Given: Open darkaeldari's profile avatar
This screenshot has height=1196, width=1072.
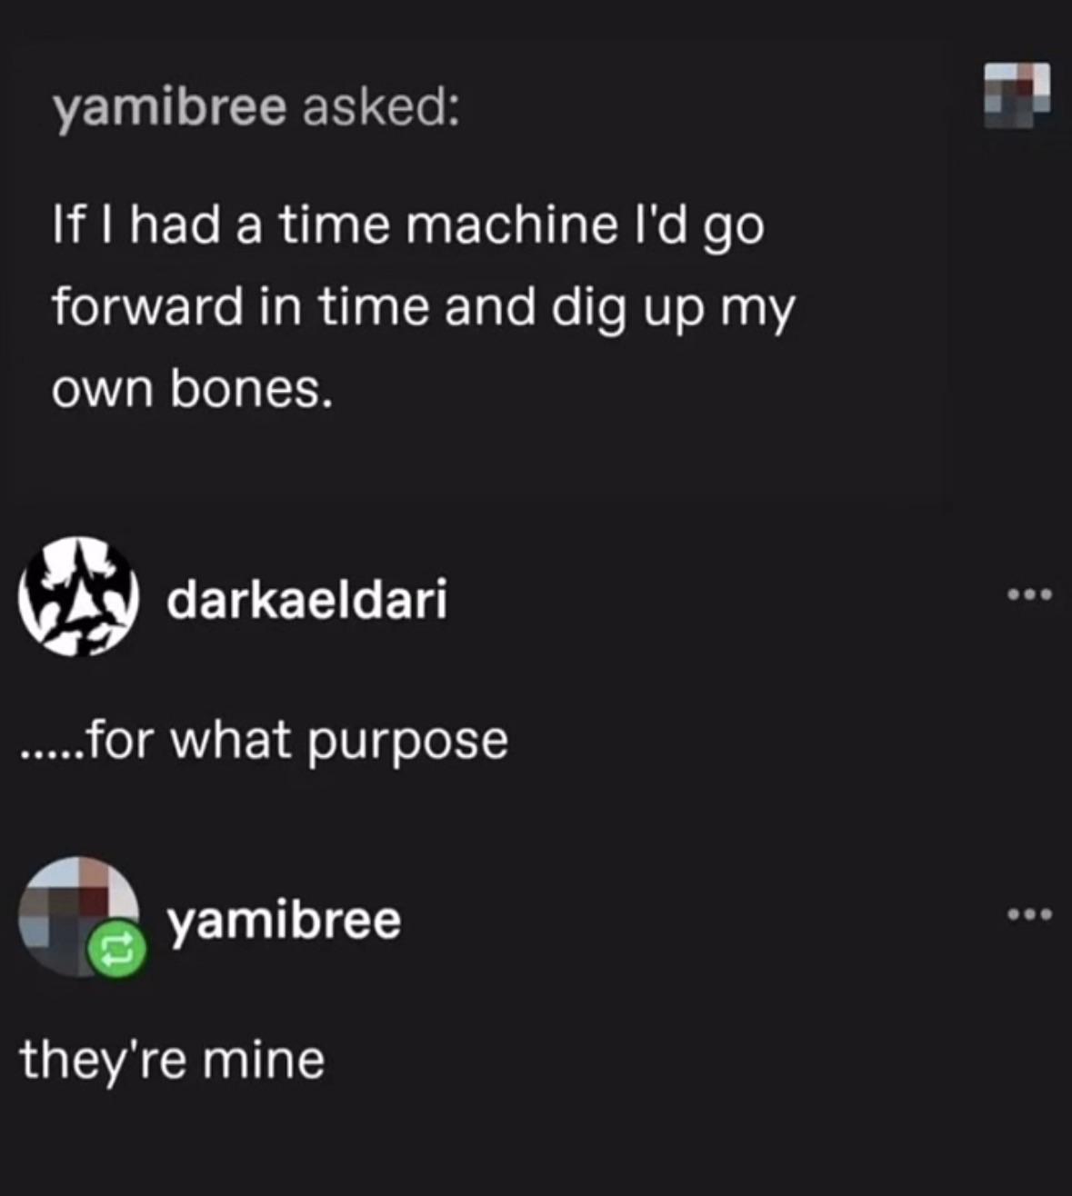Looking at the screenshot, I should 78,598.
